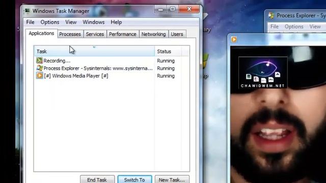Click the Media Player window title icon
The width and height of the screenshot is (326, 183).
point(234,40)
